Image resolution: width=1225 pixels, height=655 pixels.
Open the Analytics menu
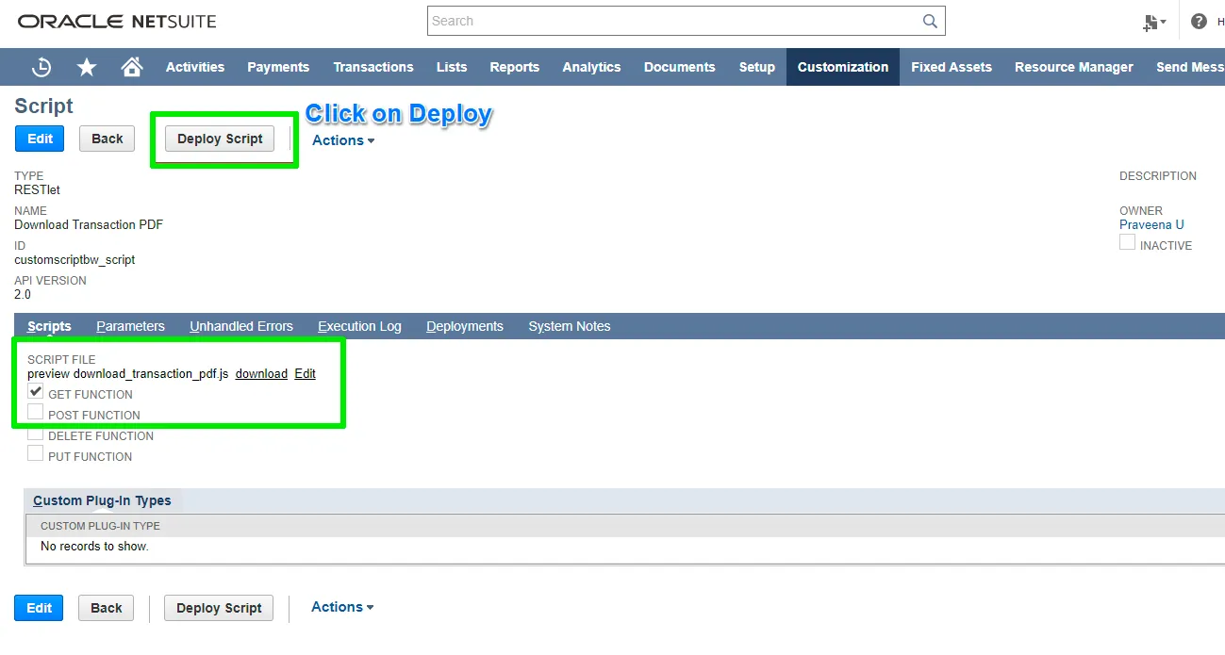tap(592, 67)
